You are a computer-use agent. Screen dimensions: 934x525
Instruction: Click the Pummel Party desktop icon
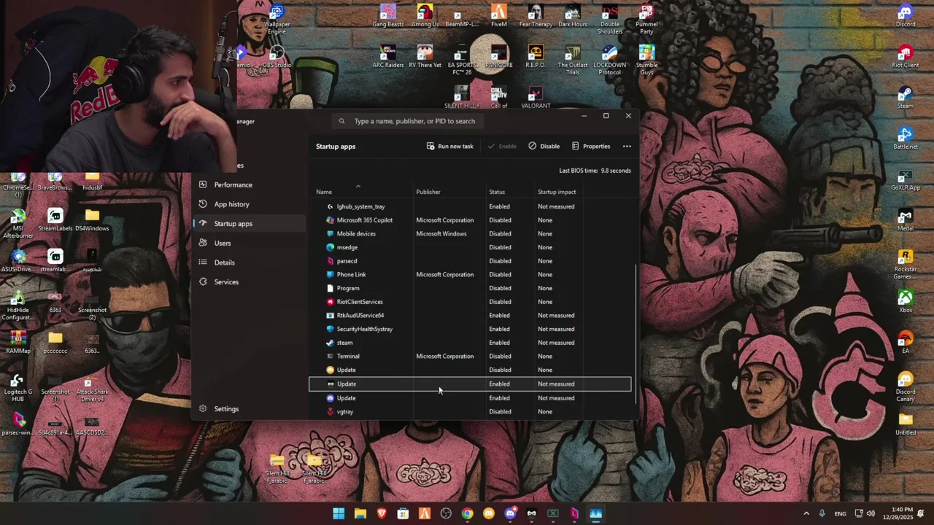coord(647,20)
